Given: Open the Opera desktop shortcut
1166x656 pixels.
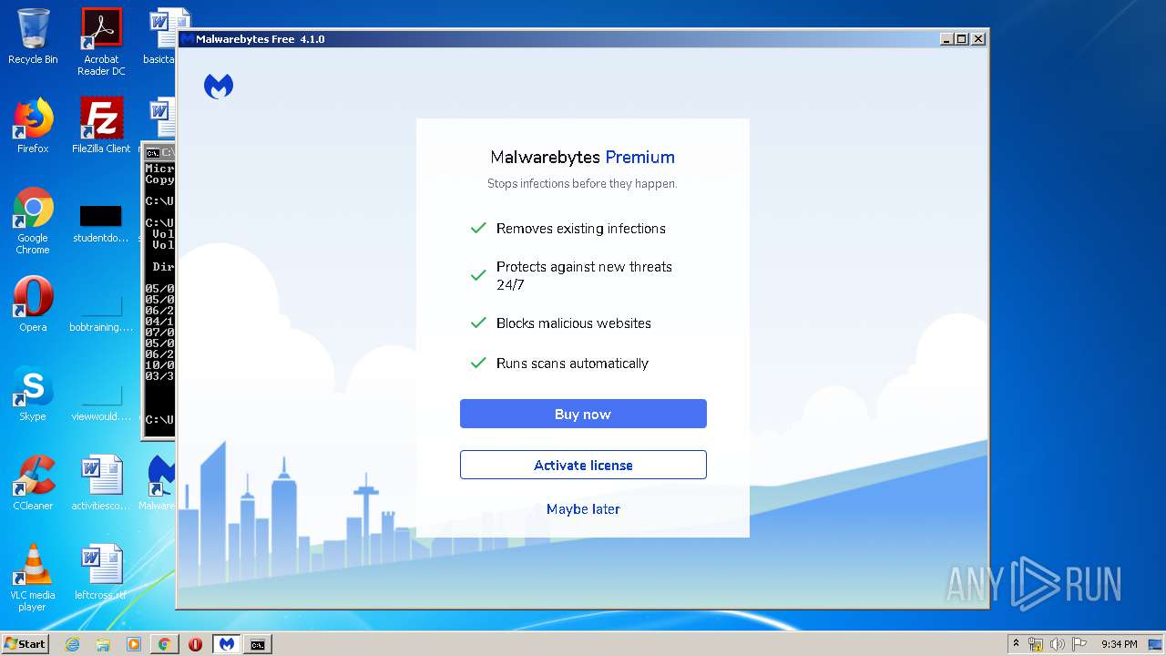Looking at the screenshot, I should click(x=33, y=304).
